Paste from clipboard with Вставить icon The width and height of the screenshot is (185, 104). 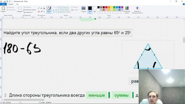click(3, 8)
